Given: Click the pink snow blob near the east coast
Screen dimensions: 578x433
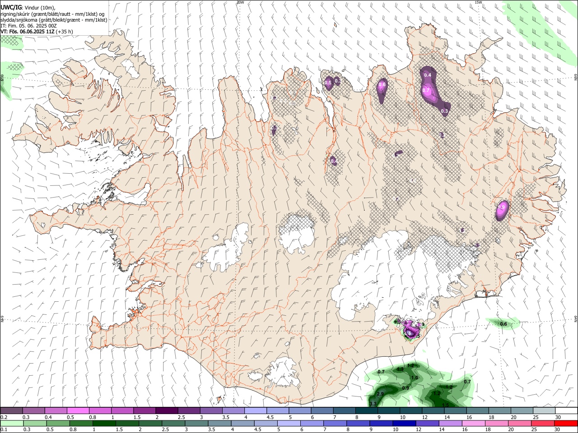Looking at the screenshot, I should tap(502, 210).
